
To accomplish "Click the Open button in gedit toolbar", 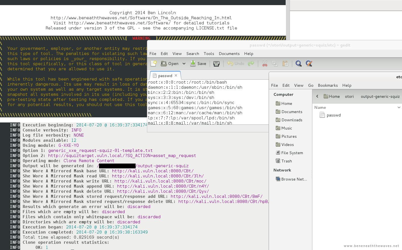I will pyautogui.click(x=170, y=63).
